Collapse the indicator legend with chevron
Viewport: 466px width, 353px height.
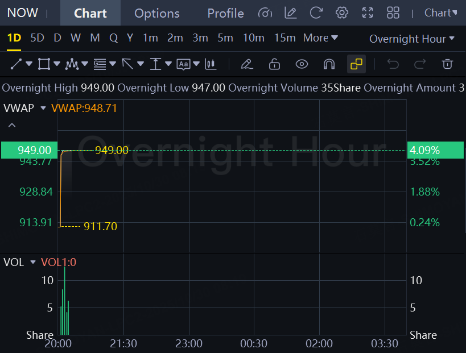(12, 125)
